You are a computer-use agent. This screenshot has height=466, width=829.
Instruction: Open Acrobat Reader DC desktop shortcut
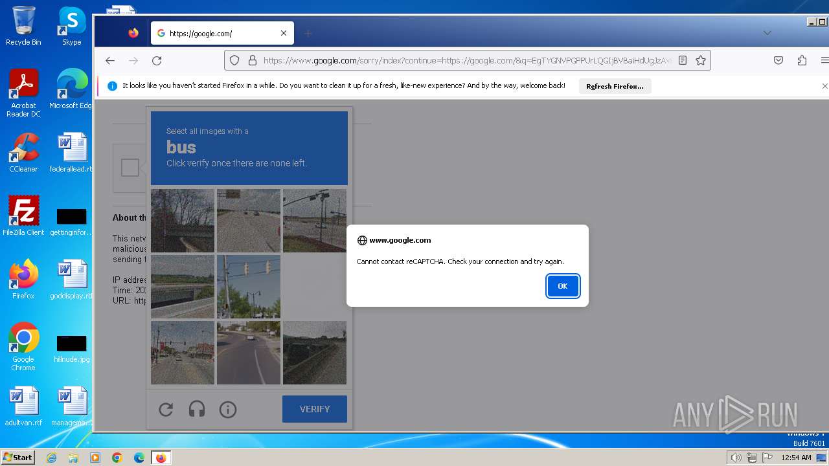pos(23,93)
